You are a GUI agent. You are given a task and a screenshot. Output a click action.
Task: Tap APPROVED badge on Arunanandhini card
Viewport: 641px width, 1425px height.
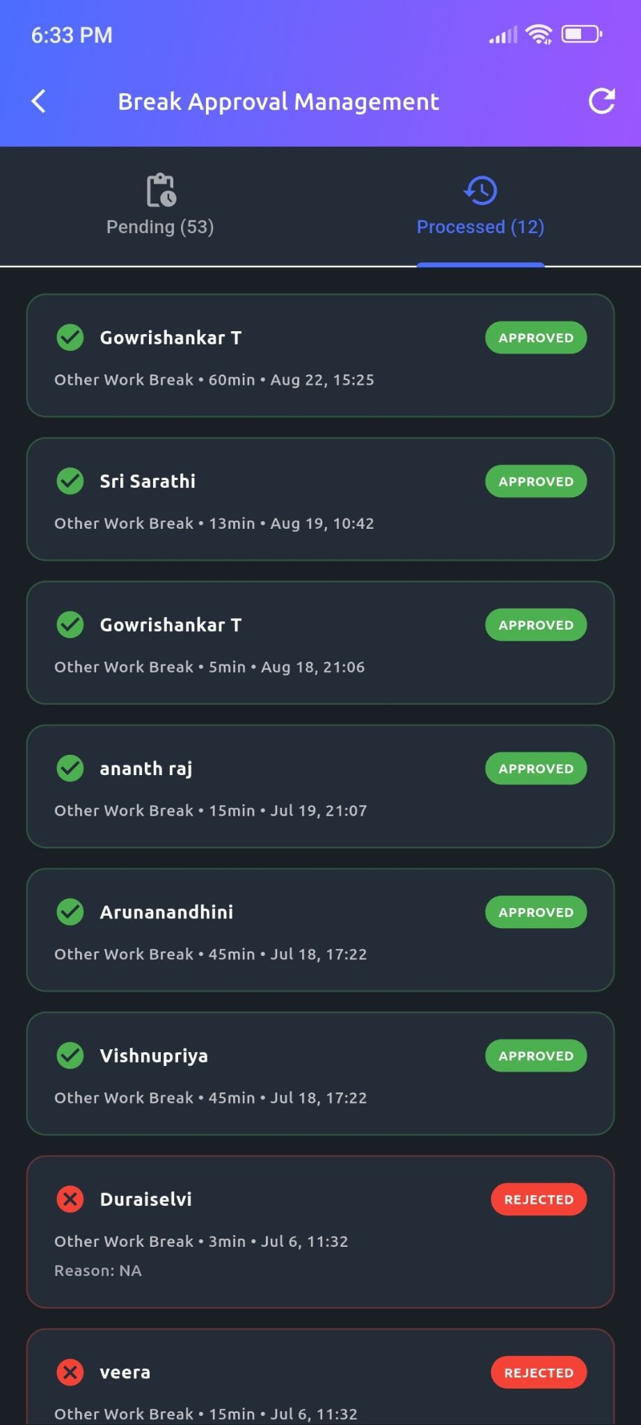(x=536, y=912)
